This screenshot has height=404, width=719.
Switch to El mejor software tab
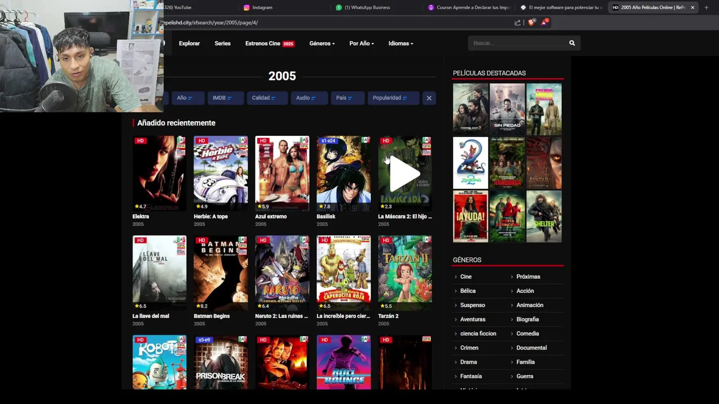click(561, 7)
